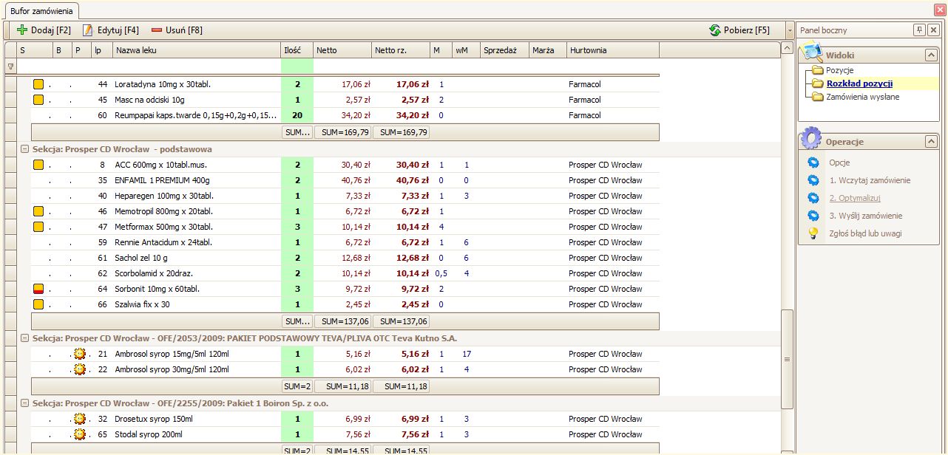Click the green plus Dodaj [F2] icon
This screenshot has height=455, width=948.
[x=22, y=30]
